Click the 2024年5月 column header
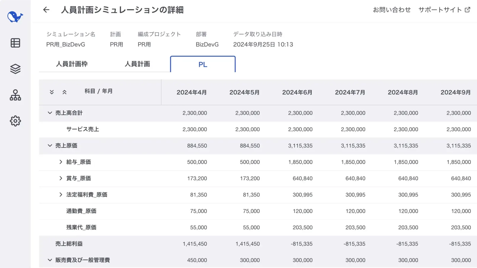 point(244,93)
